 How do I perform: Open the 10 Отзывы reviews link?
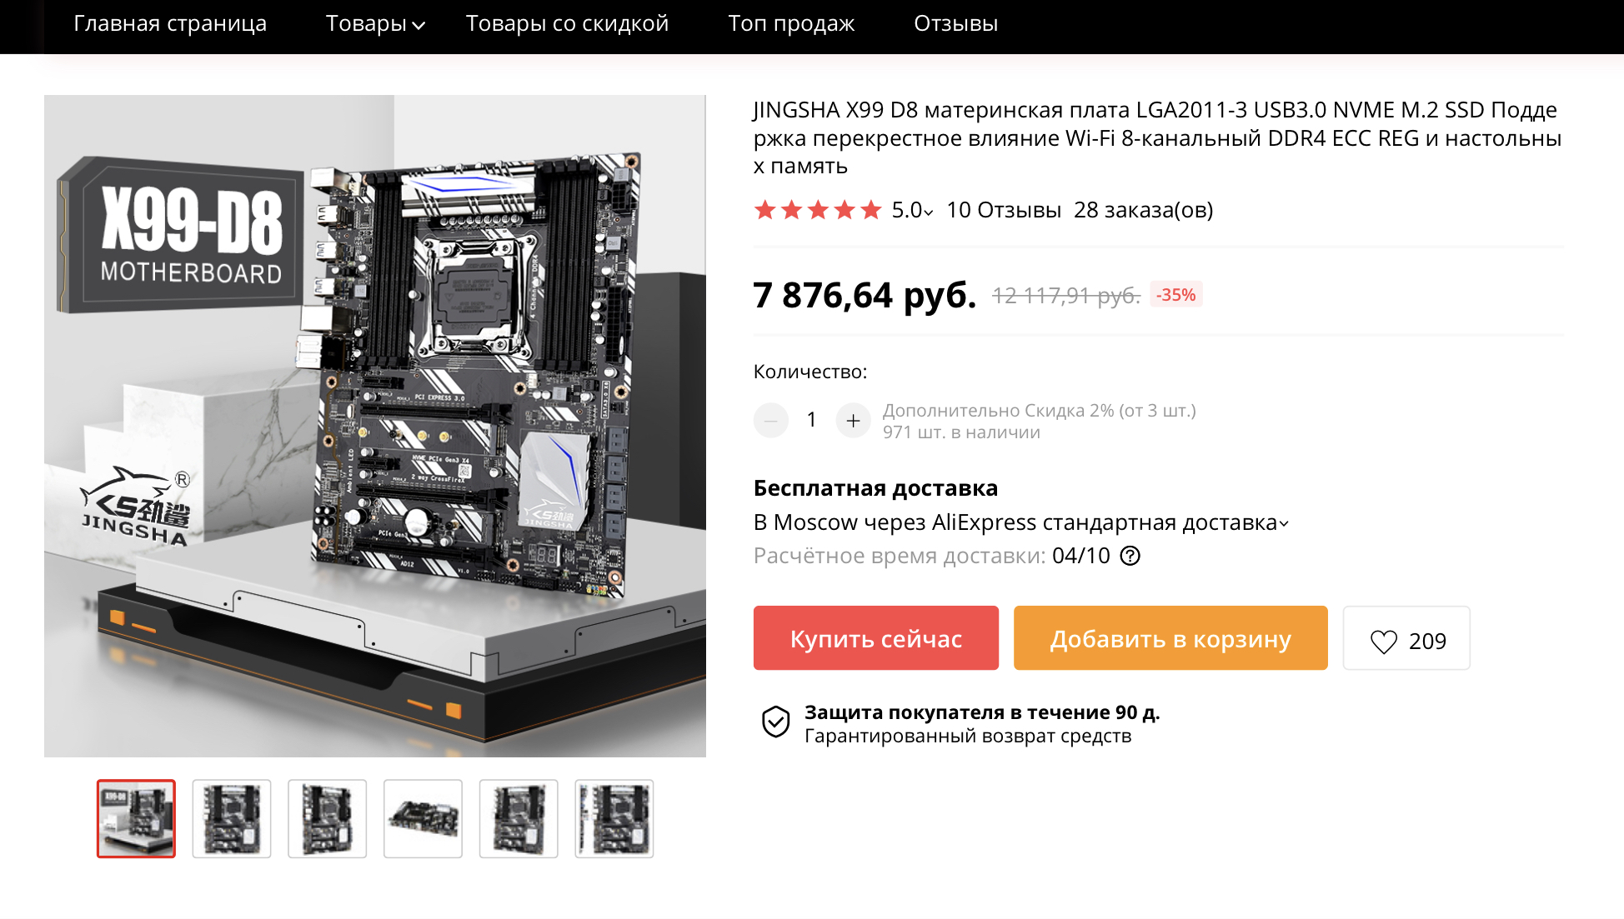tap(1004, 210)
